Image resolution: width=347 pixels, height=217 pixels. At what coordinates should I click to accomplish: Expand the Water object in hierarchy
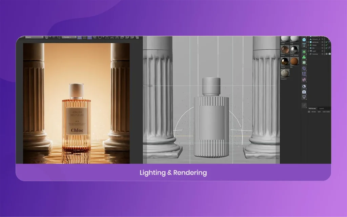tap(308, 45)
